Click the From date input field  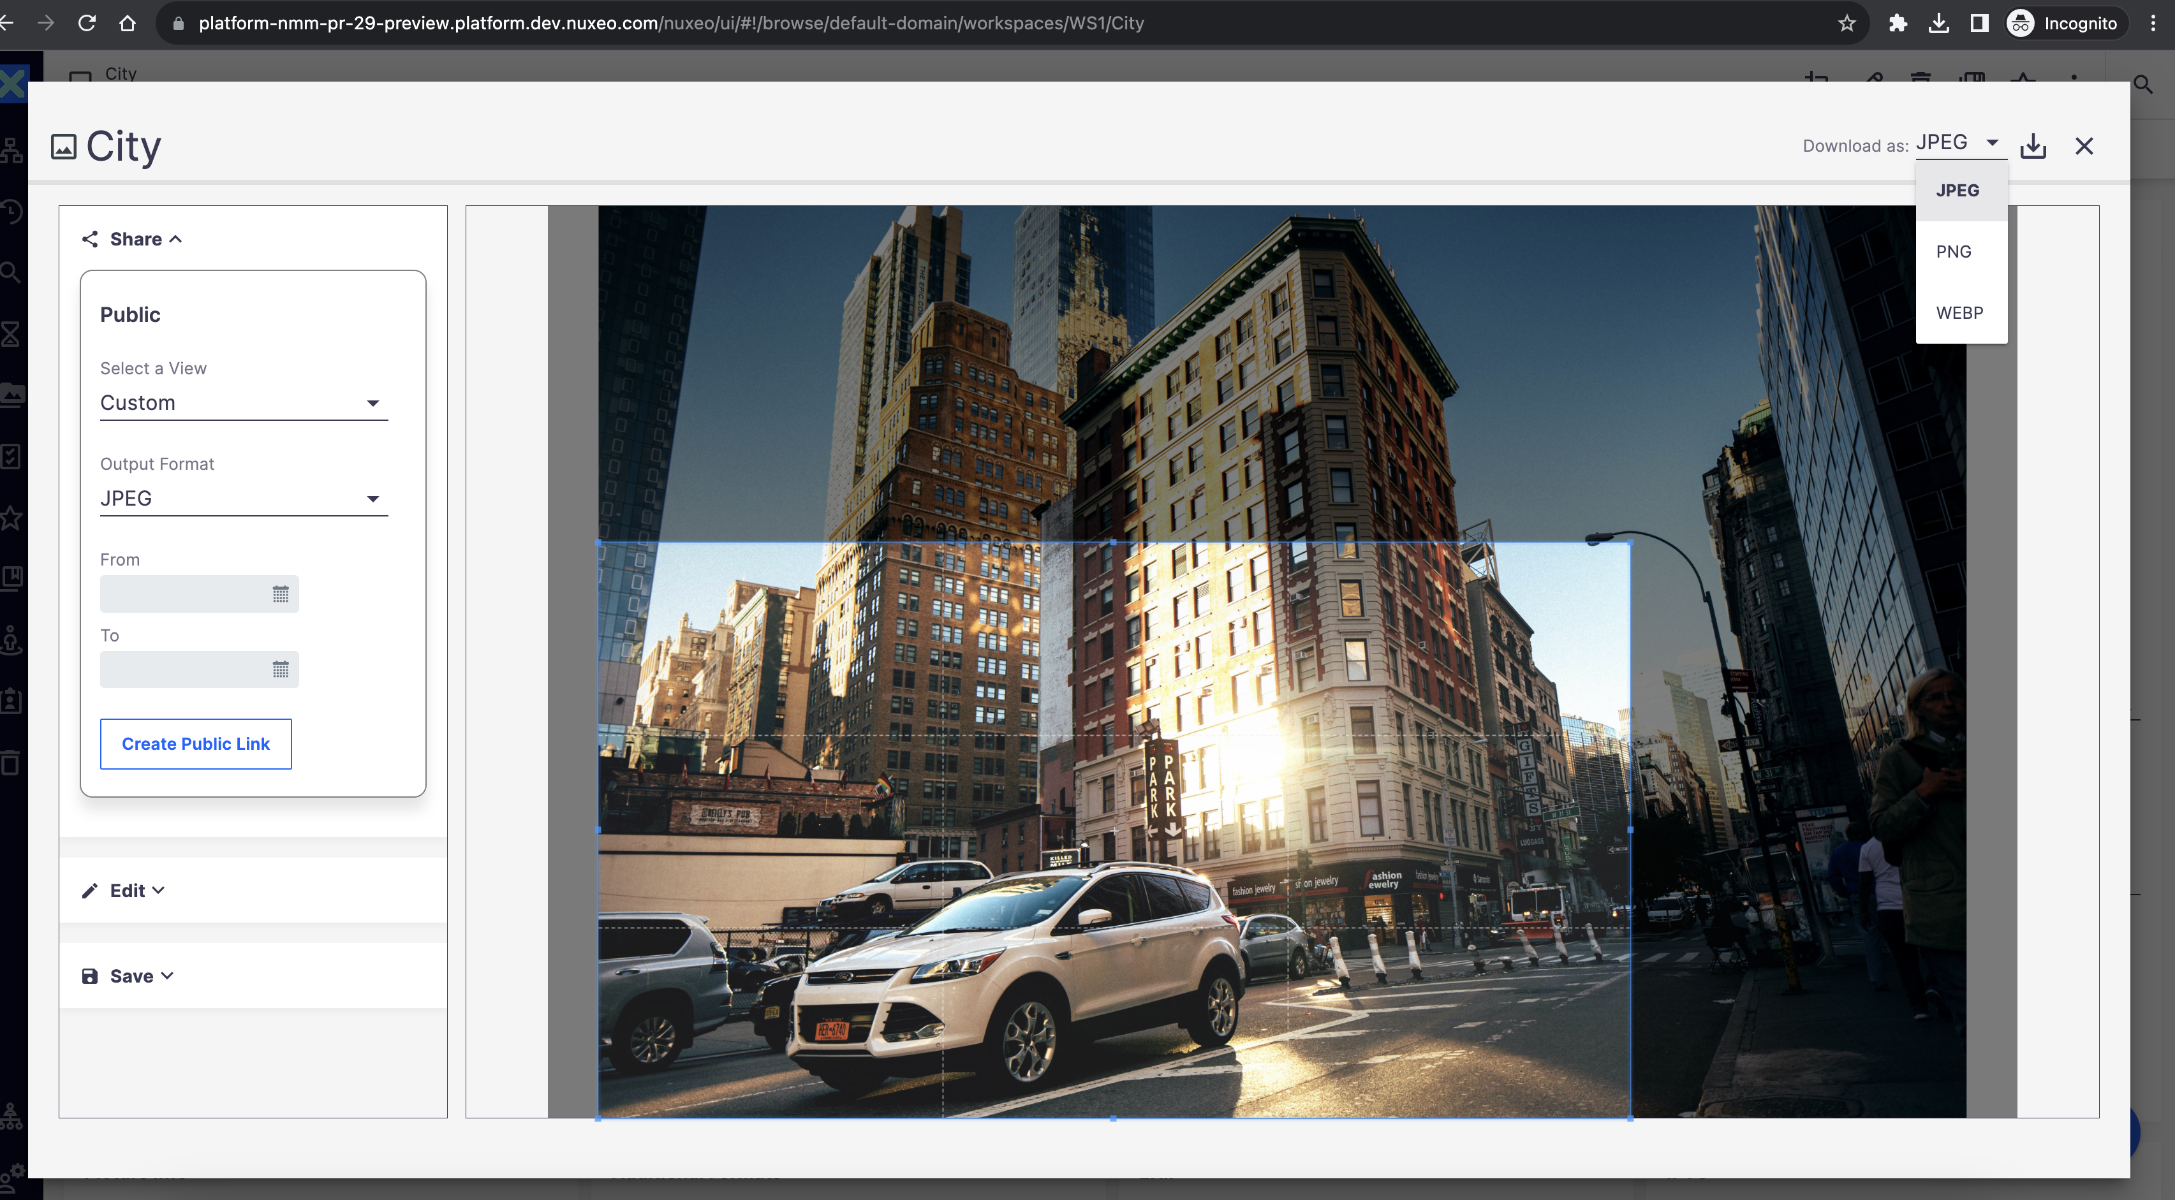click(183, 594)
